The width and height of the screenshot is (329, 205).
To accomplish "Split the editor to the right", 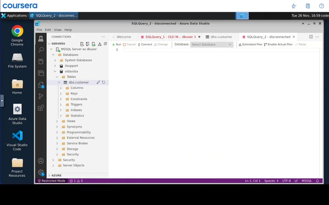I will pos(311,37).
